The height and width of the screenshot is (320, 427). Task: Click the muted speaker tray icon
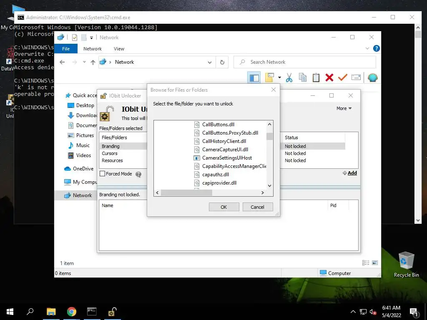coord(373,312)
